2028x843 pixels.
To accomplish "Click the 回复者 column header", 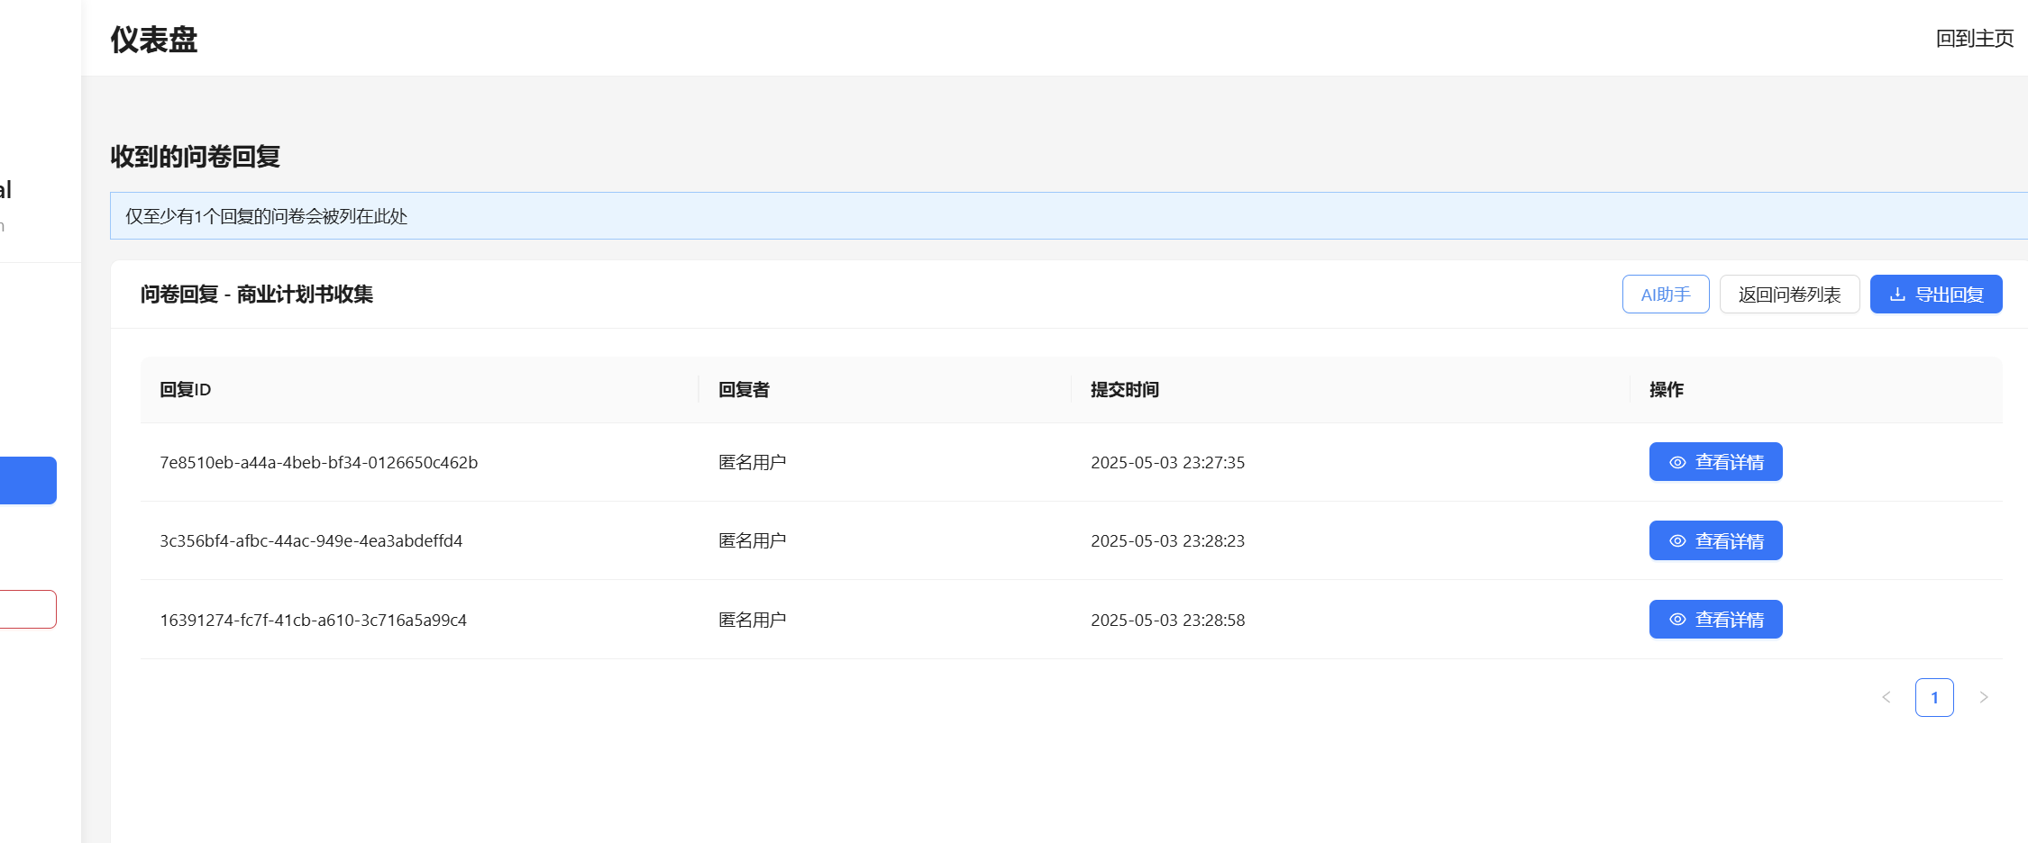I will coord(743,389).
